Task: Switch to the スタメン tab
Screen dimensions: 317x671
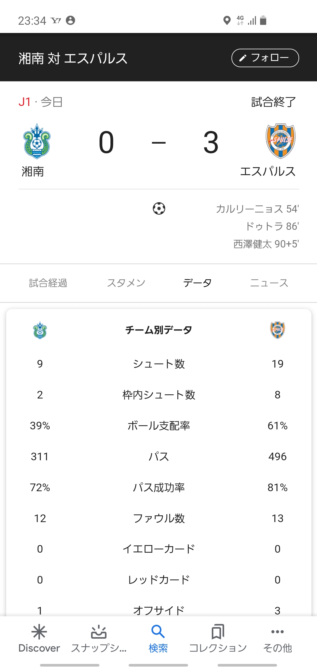Action: click(x=126, y=283)
